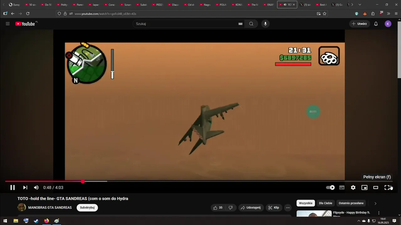This screenshot has height=225, width=401.
Task: Expand the toolbar overflow chevrons
Action: pos(388,14)
